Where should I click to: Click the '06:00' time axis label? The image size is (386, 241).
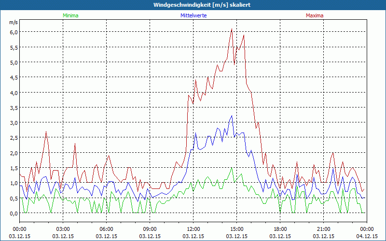click(x=106, y=229)
